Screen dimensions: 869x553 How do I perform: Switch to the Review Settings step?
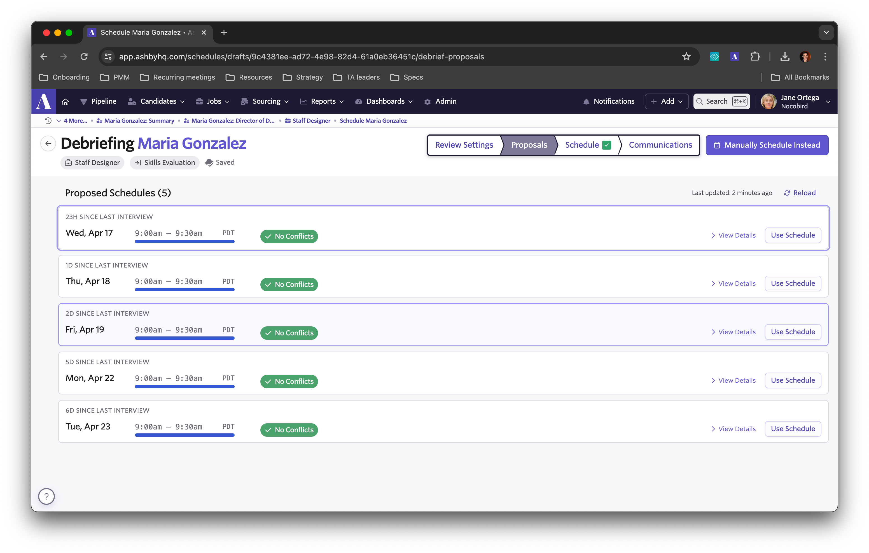pyautogui.click(x=464, y=145)
